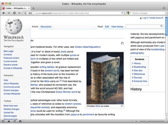This screenshot has height=125, width=168.
Task: Open Opera Link cloud icon
Action: coord(9,121)
